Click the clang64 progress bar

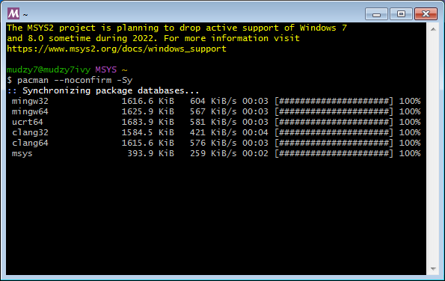click(x=334, y=143)
